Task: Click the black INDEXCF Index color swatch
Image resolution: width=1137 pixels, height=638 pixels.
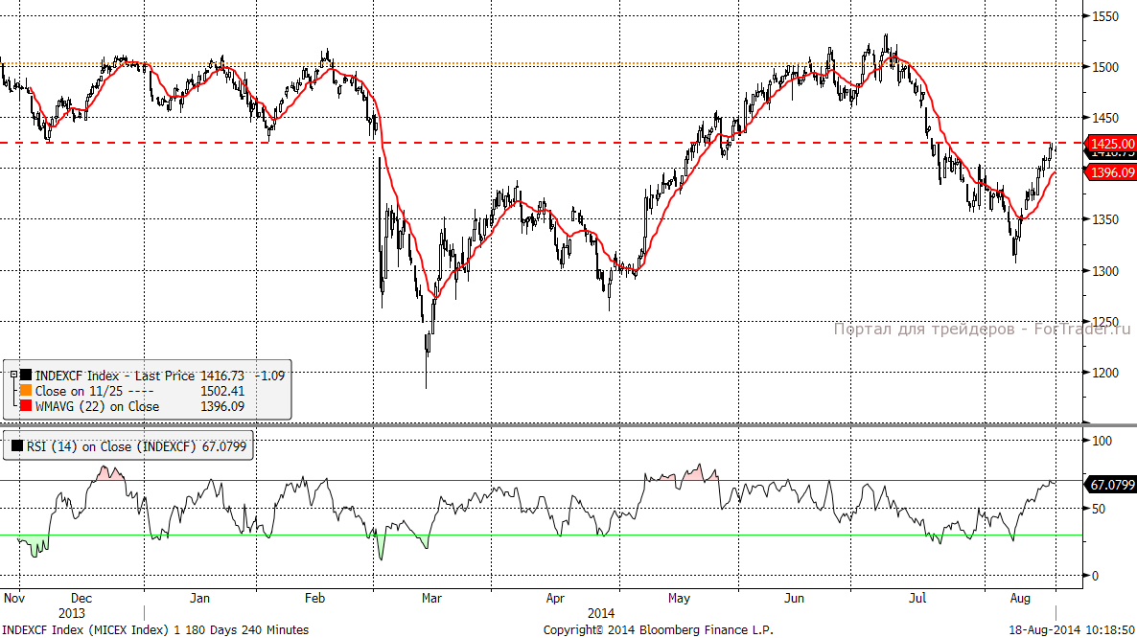Action: pos(26,376)
